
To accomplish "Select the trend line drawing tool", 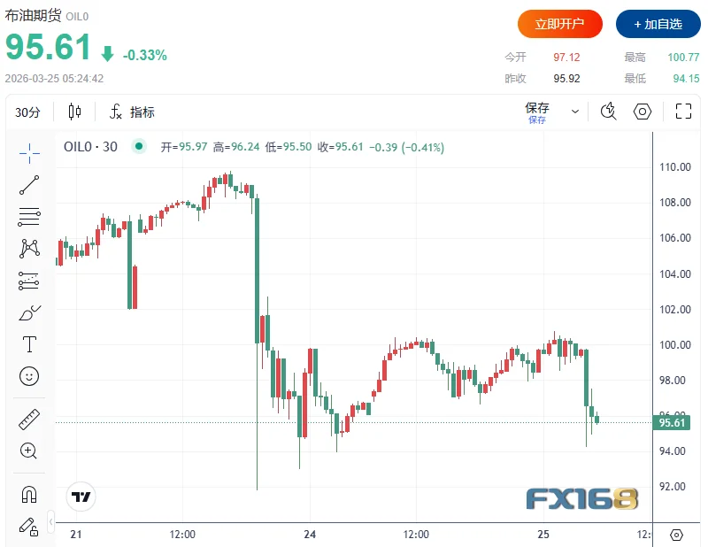I will click(29, 185).
